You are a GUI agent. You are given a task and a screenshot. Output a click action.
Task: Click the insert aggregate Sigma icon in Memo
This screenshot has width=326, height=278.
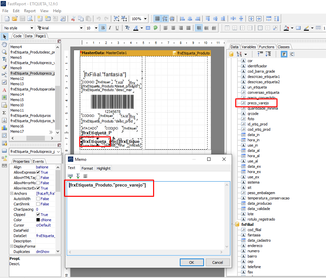pos(78,176)
